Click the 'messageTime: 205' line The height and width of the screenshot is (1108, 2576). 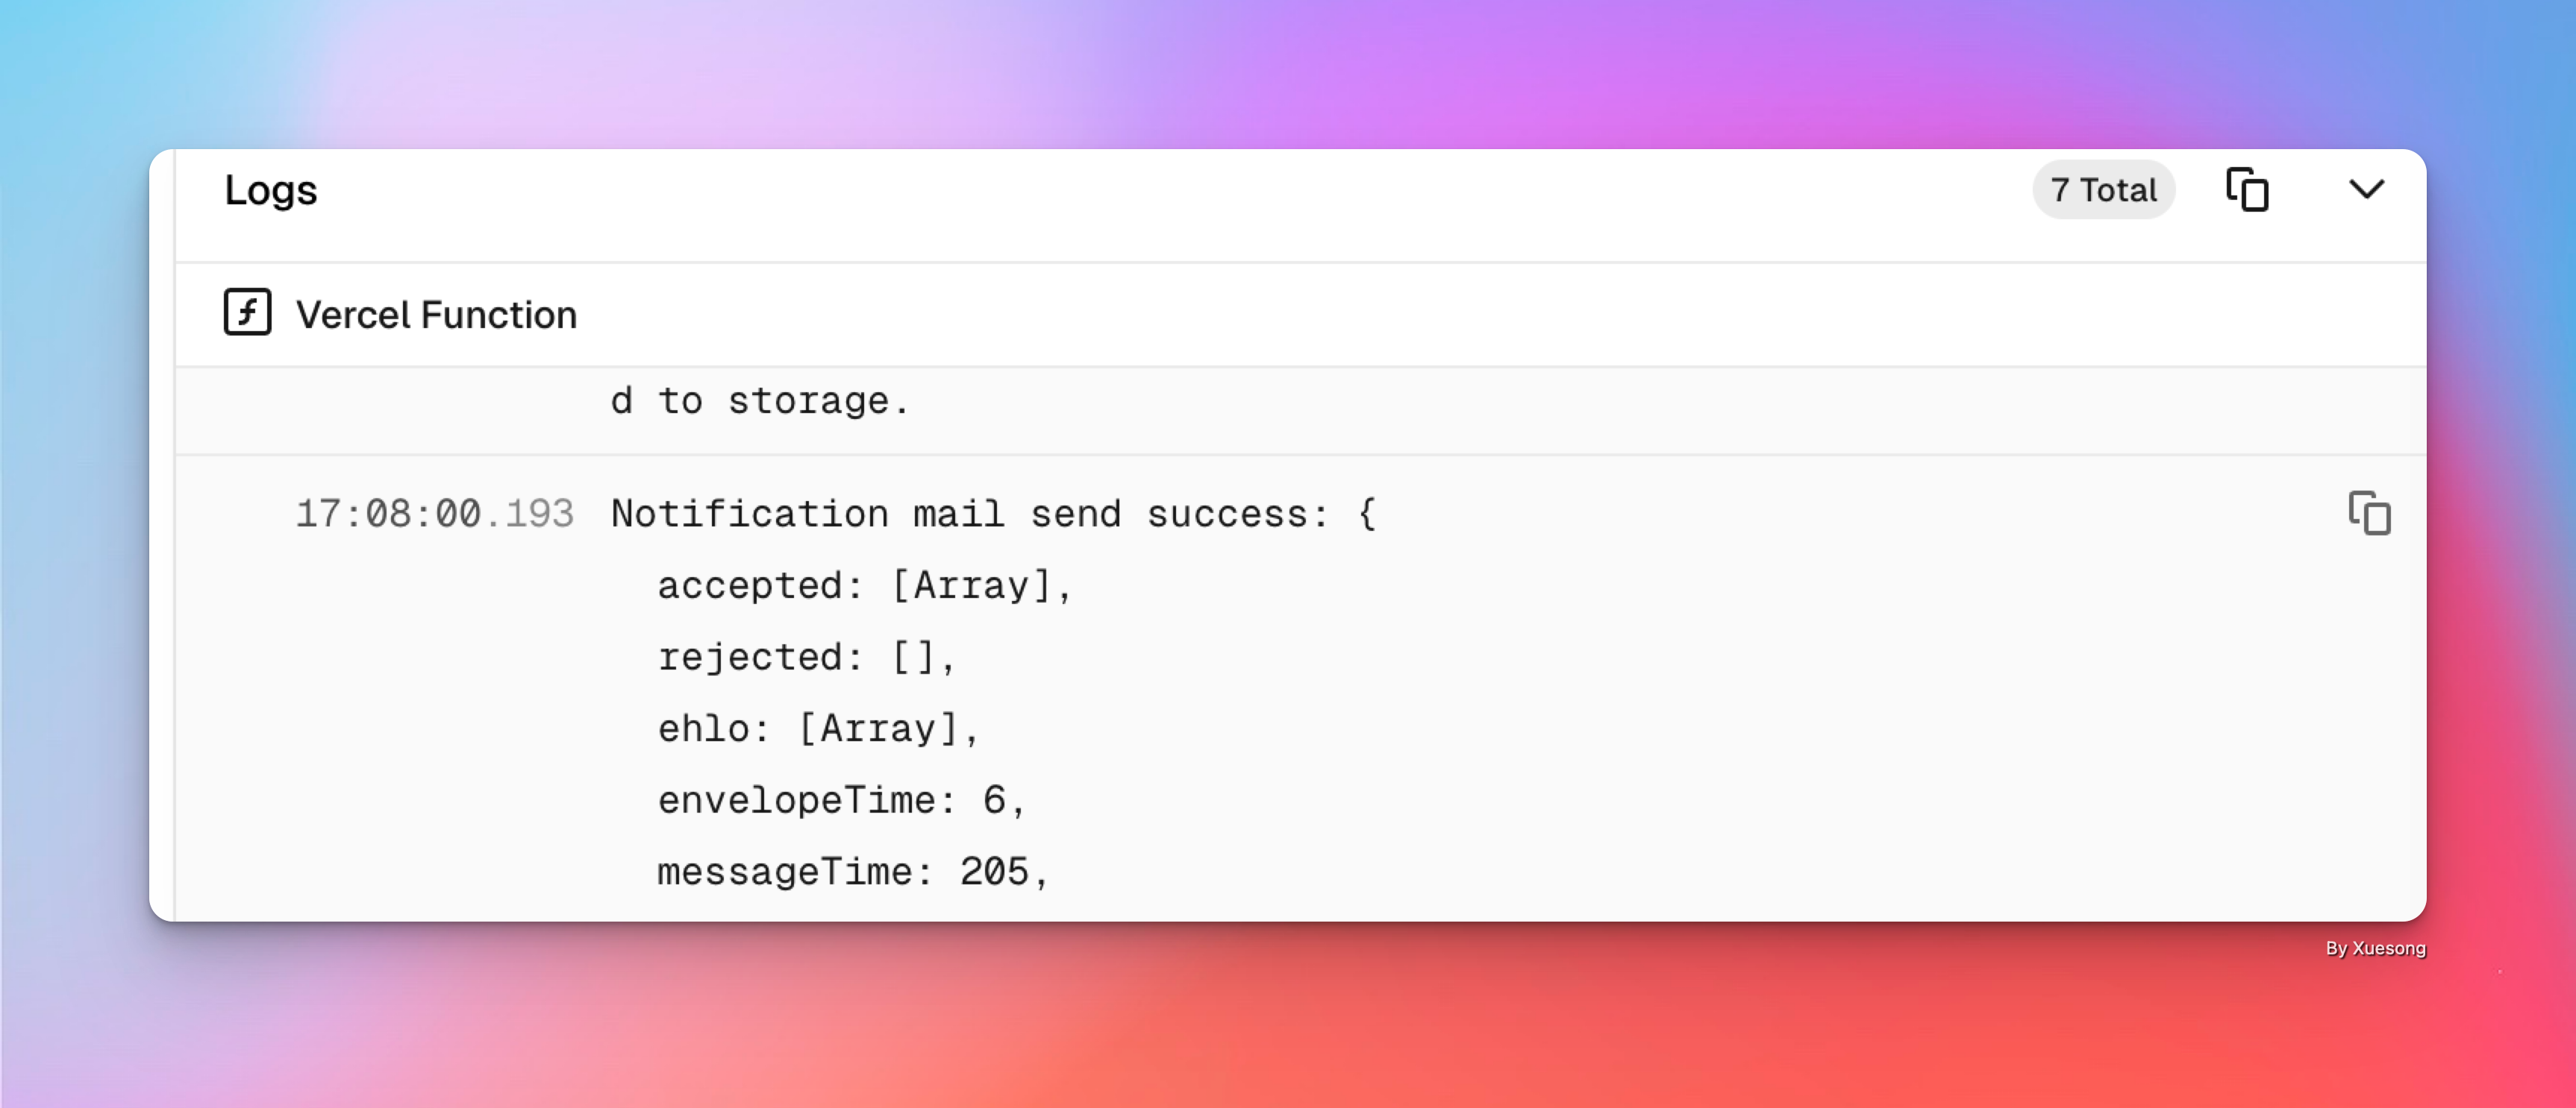click(x=852, y=872)
